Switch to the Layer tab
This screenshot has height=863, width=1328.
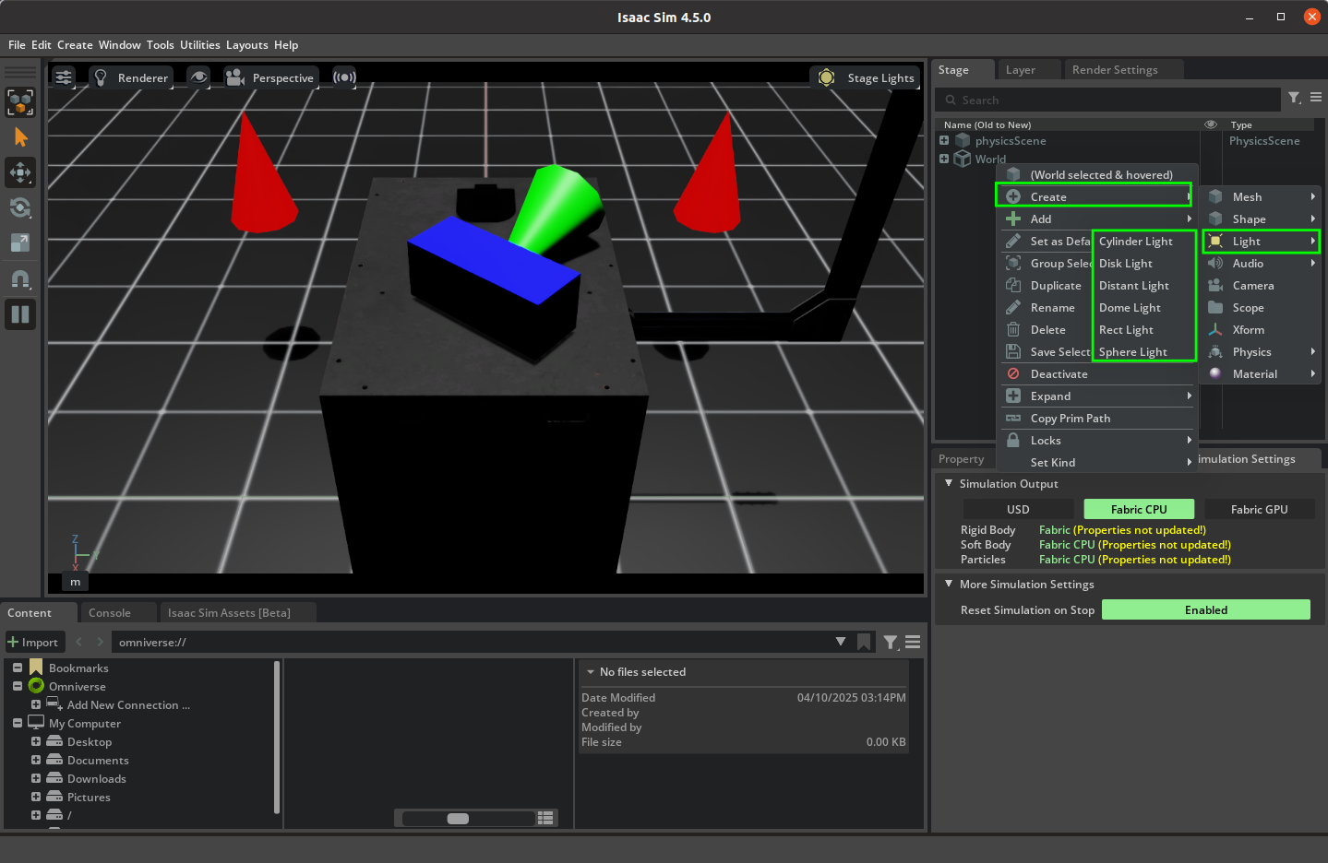[x=1021, y=70]
